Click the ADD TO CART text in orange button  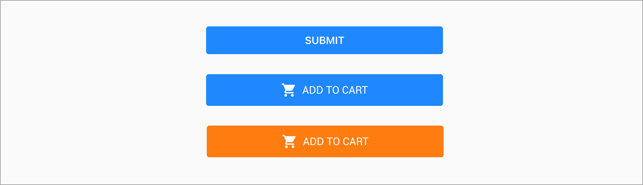[335, 142]
